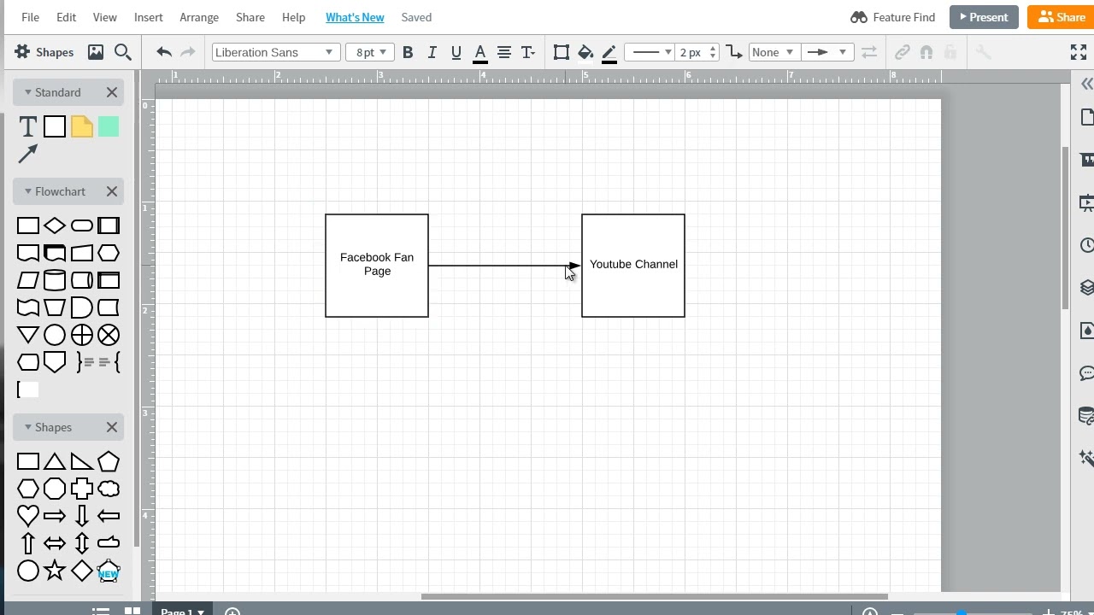Pick the heart shape from Shapes panel
Image resolution: width=1094 pixels, height=615 pixels.
click(x=27, y=515)
